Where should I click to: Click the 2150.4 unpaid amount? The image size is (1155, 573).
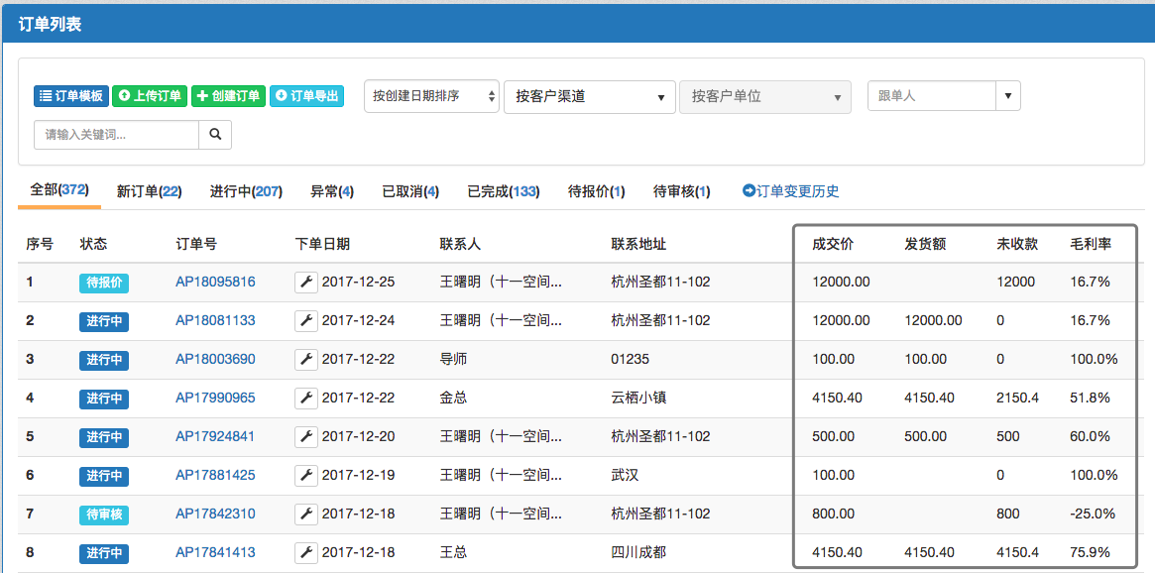click(1018, 398)
